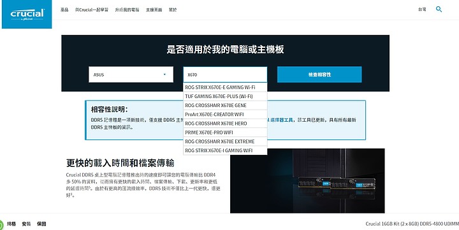Select TUF GAMING X670E-PLUS (WI-FI) suggestion

pos(225,96)
